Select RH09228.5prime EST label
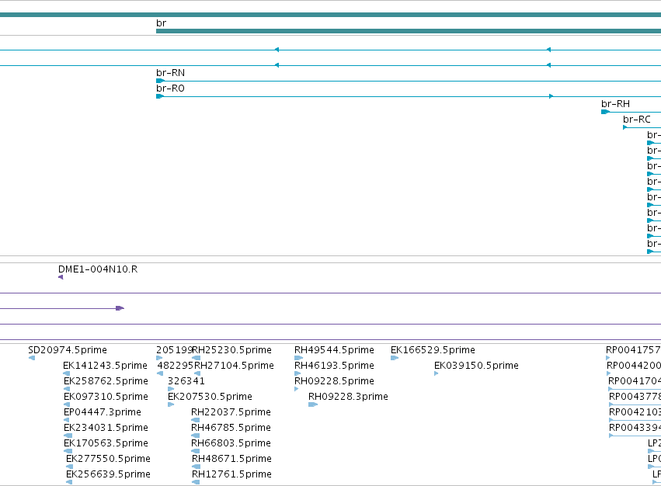 [x=334, y=381]
